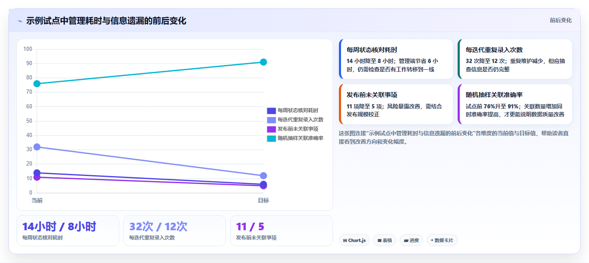Open the 随机抽样关联准确率 info card title
The height and width of the screenshot is (263, 589).
[494, 95]
